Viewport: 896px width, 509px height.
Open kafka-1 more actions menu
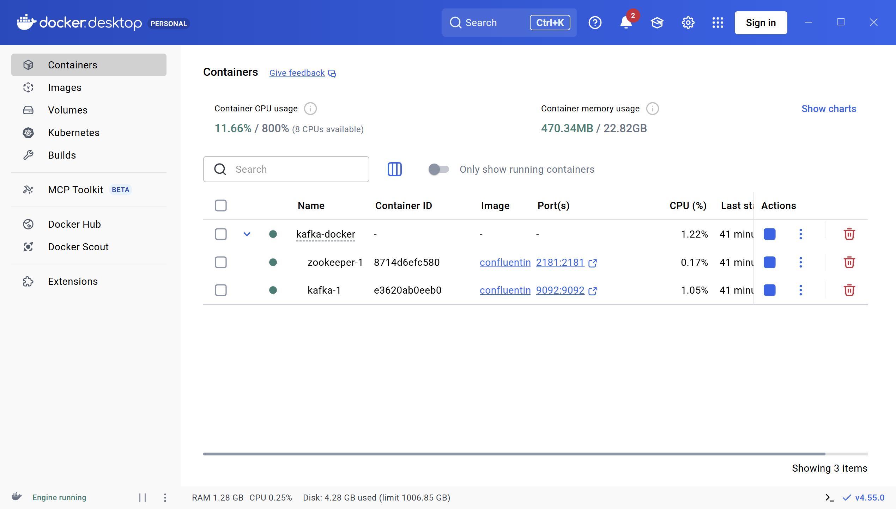tap(800, 290)
